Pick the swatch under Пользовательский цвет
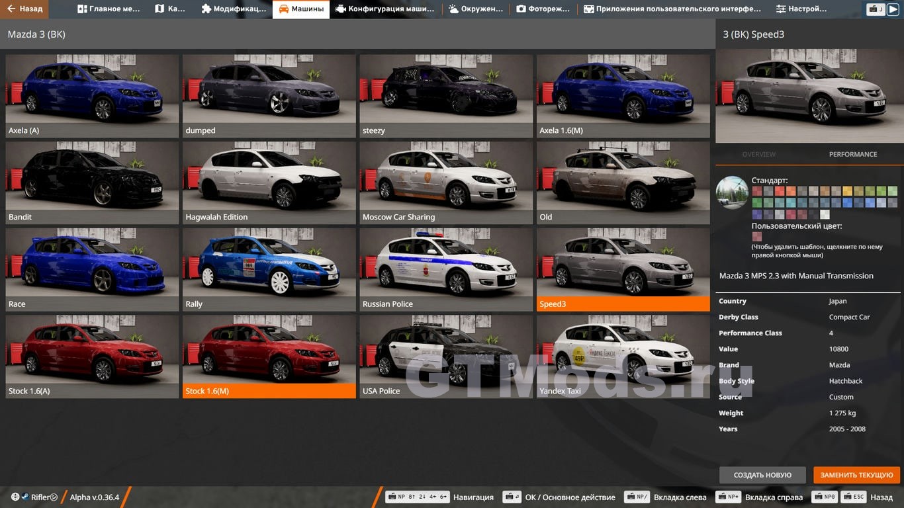The height and width of the screenshot is (508, 904). pos(757,237)
